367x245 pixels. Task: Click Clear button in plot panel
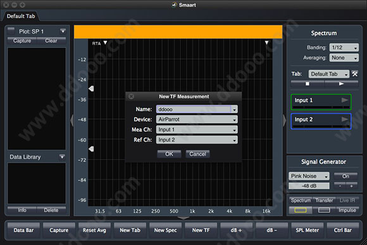tap(51, 41)
